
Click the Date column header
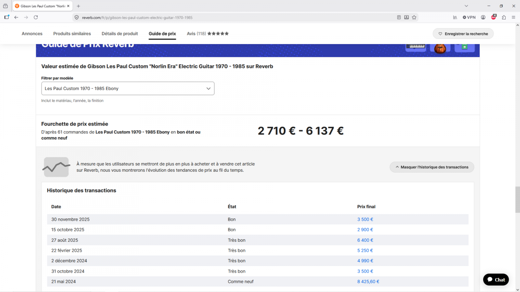click(x=56, y=207)
